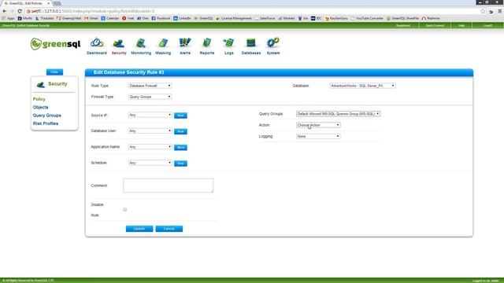Click the Hide sidebar button

click(54, 72)
